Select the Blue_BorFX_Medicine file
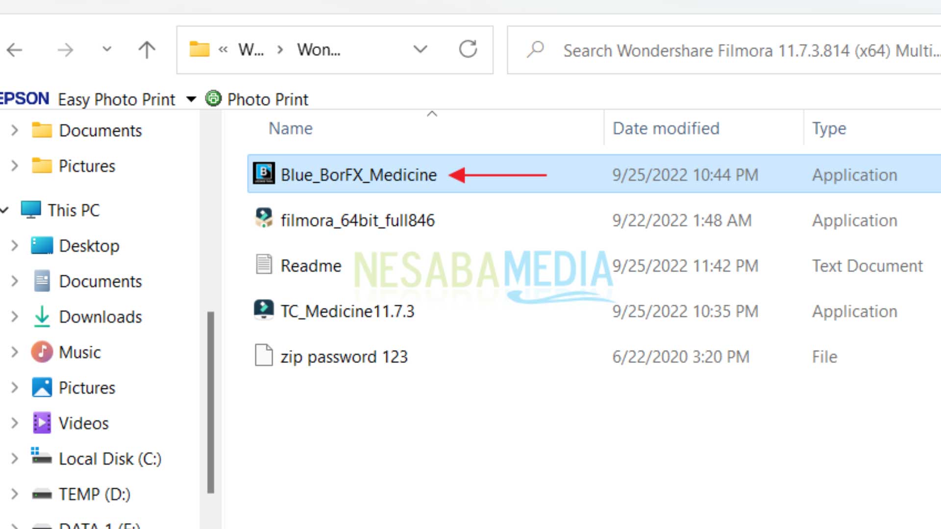This screenshot has height=529, width=941. point(594,174)
